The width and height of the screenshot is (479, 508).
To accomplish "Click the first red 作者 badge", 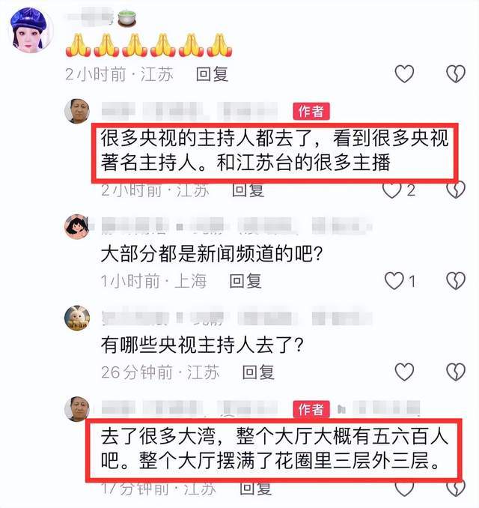I will pos(311,112).
